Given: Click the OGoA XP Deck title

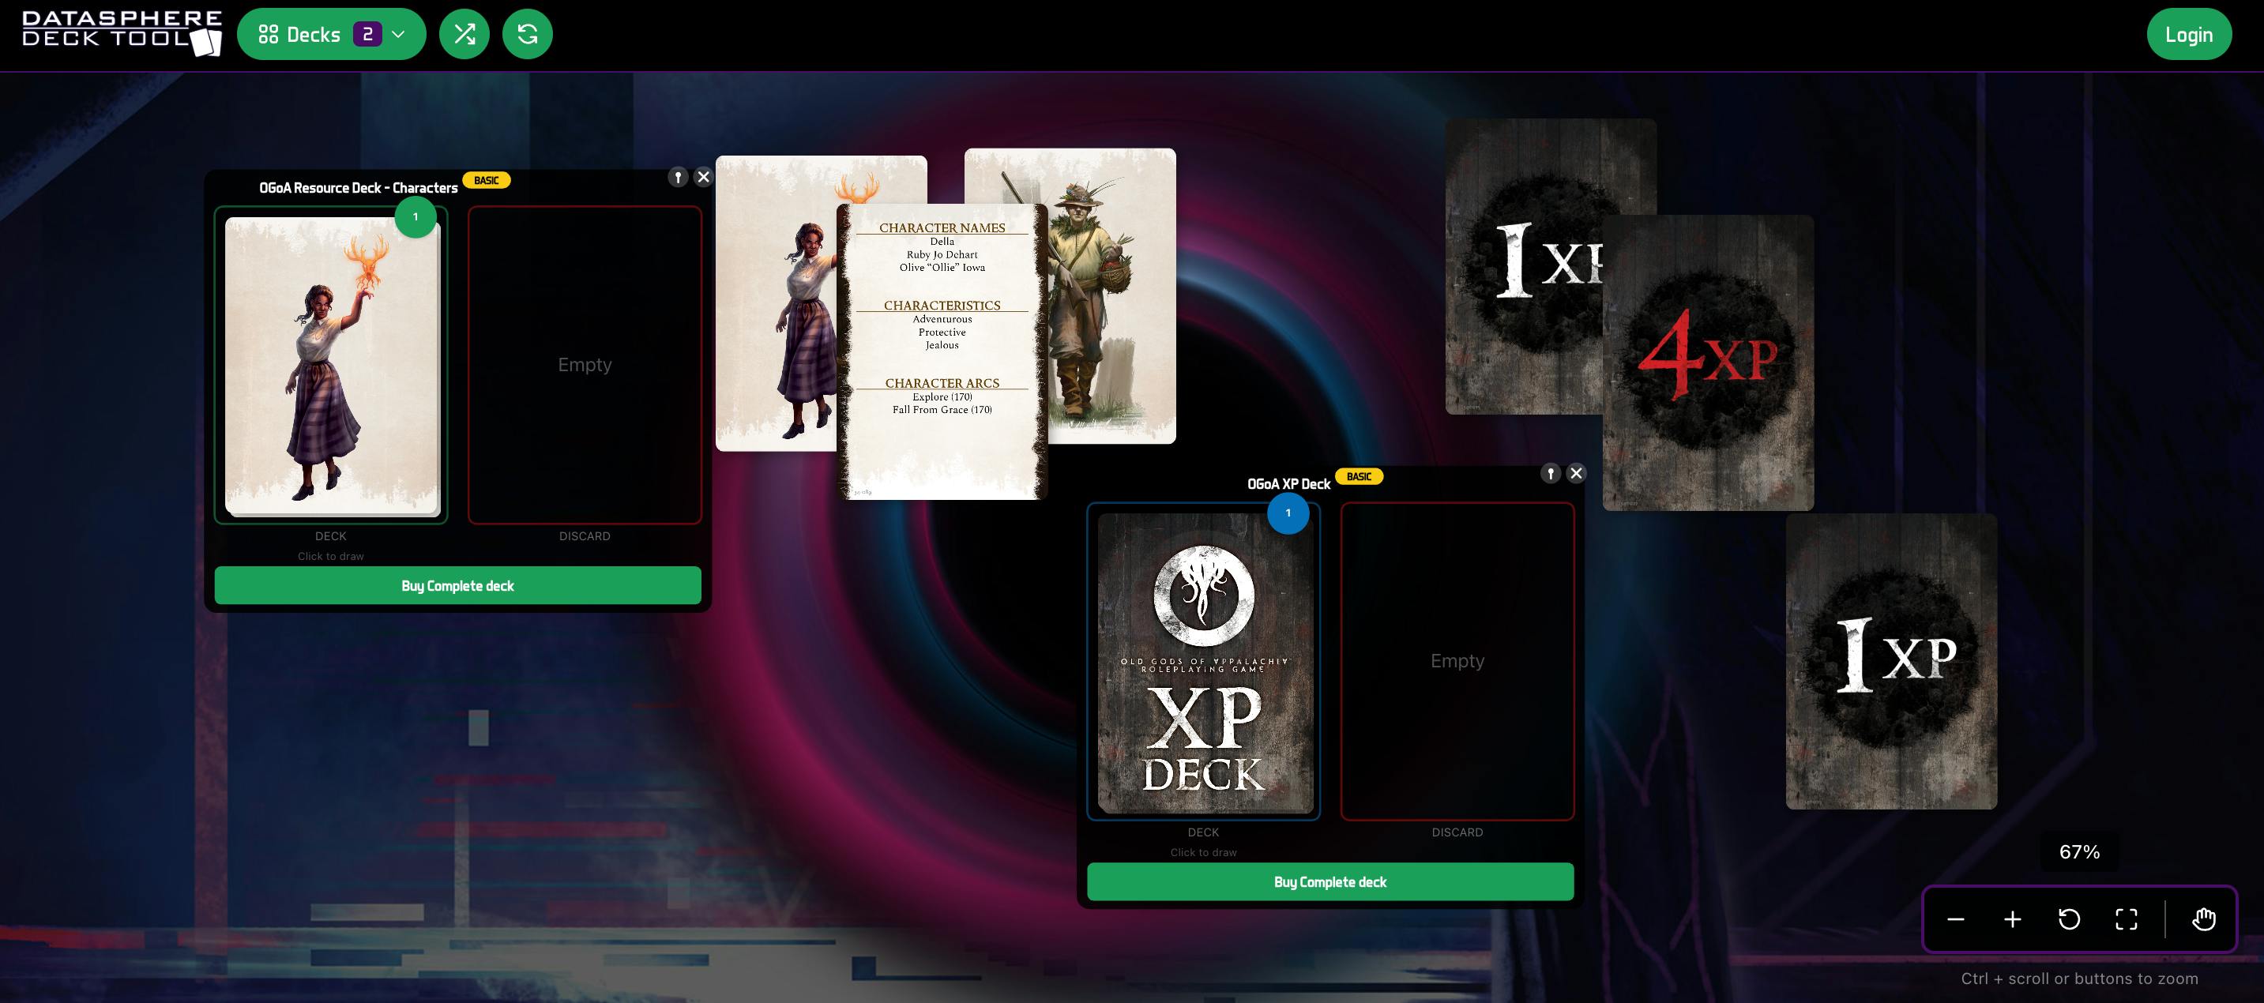Looking at the screenshot, I should point(1288,484).
